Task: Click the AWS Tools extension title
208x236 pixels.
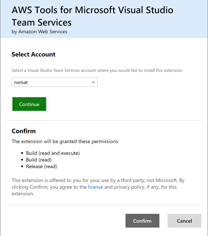Action: tap(93, 16)
